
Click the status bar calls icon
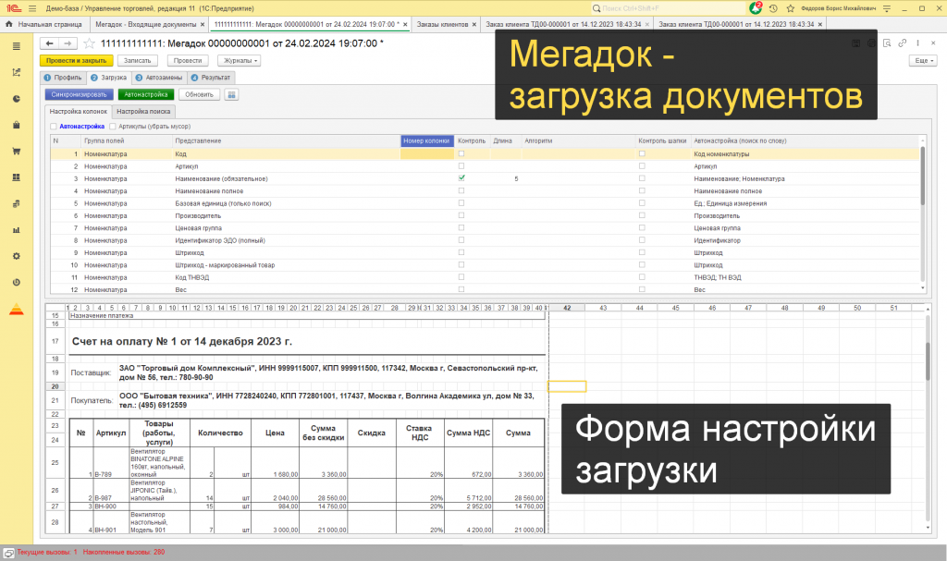[9, 553]
